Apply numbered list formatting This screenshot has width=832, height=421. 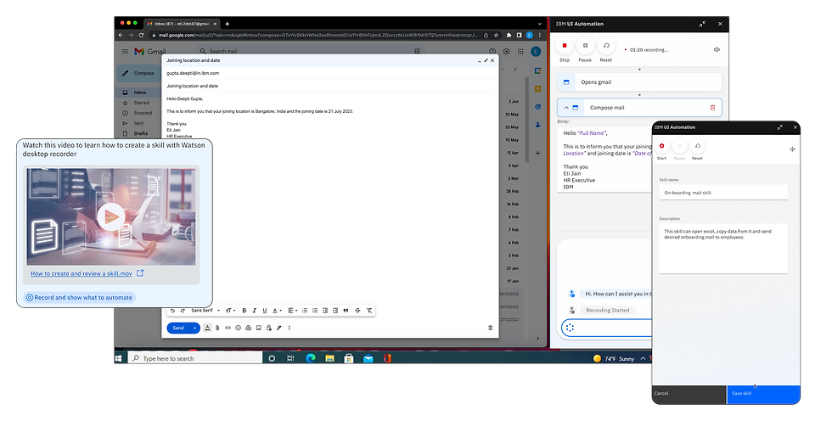point(305,311)
